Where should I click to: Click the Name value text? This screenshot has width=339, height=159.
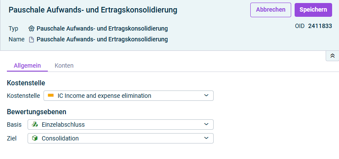tap(102, 40)
